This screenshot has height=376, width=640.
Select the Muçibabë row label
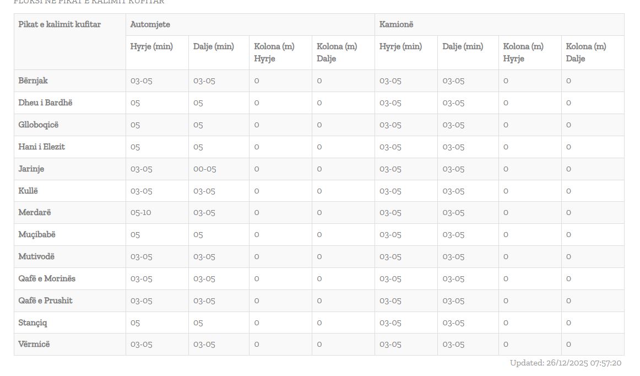point(37,234)
